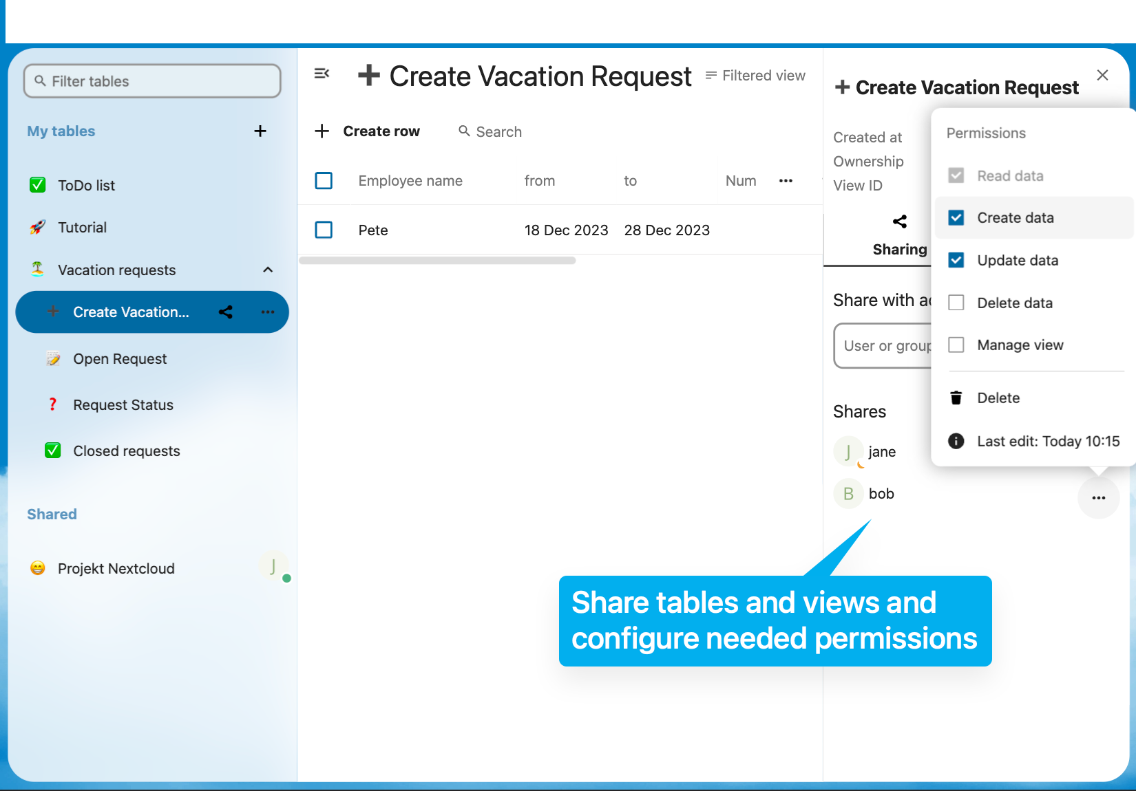Open column header three-dot options menu
1136x791 pixels.
[x=786, y=181]
